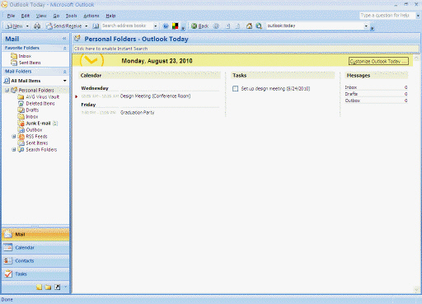Open the Tools menu

pos(71,16)
